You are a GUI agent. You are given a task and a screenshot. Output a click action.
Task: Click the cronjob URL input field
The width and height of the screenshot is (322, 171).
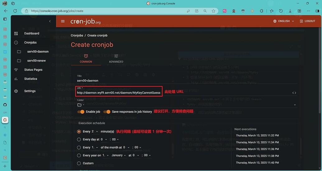click(x=184, y=93)
